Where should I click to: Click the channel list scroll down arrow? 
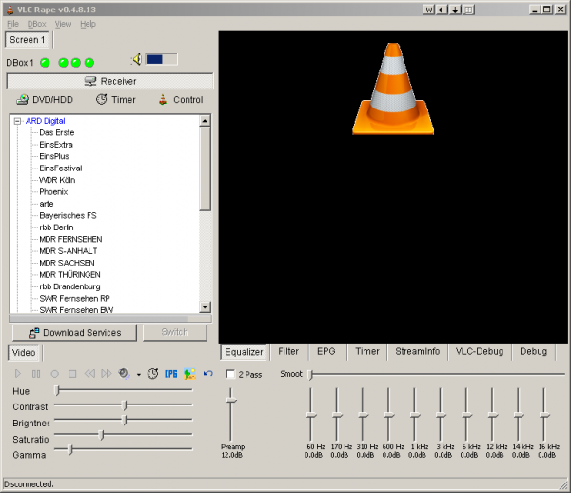[206, 306]
